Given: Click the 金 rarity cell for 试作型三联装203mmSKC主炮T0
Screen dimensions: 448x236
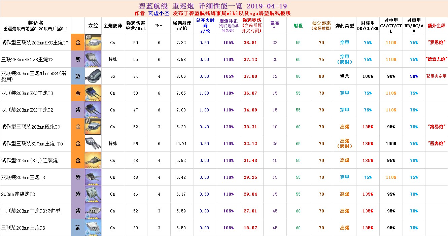Looking at the screenshot, I should (78, 42).
